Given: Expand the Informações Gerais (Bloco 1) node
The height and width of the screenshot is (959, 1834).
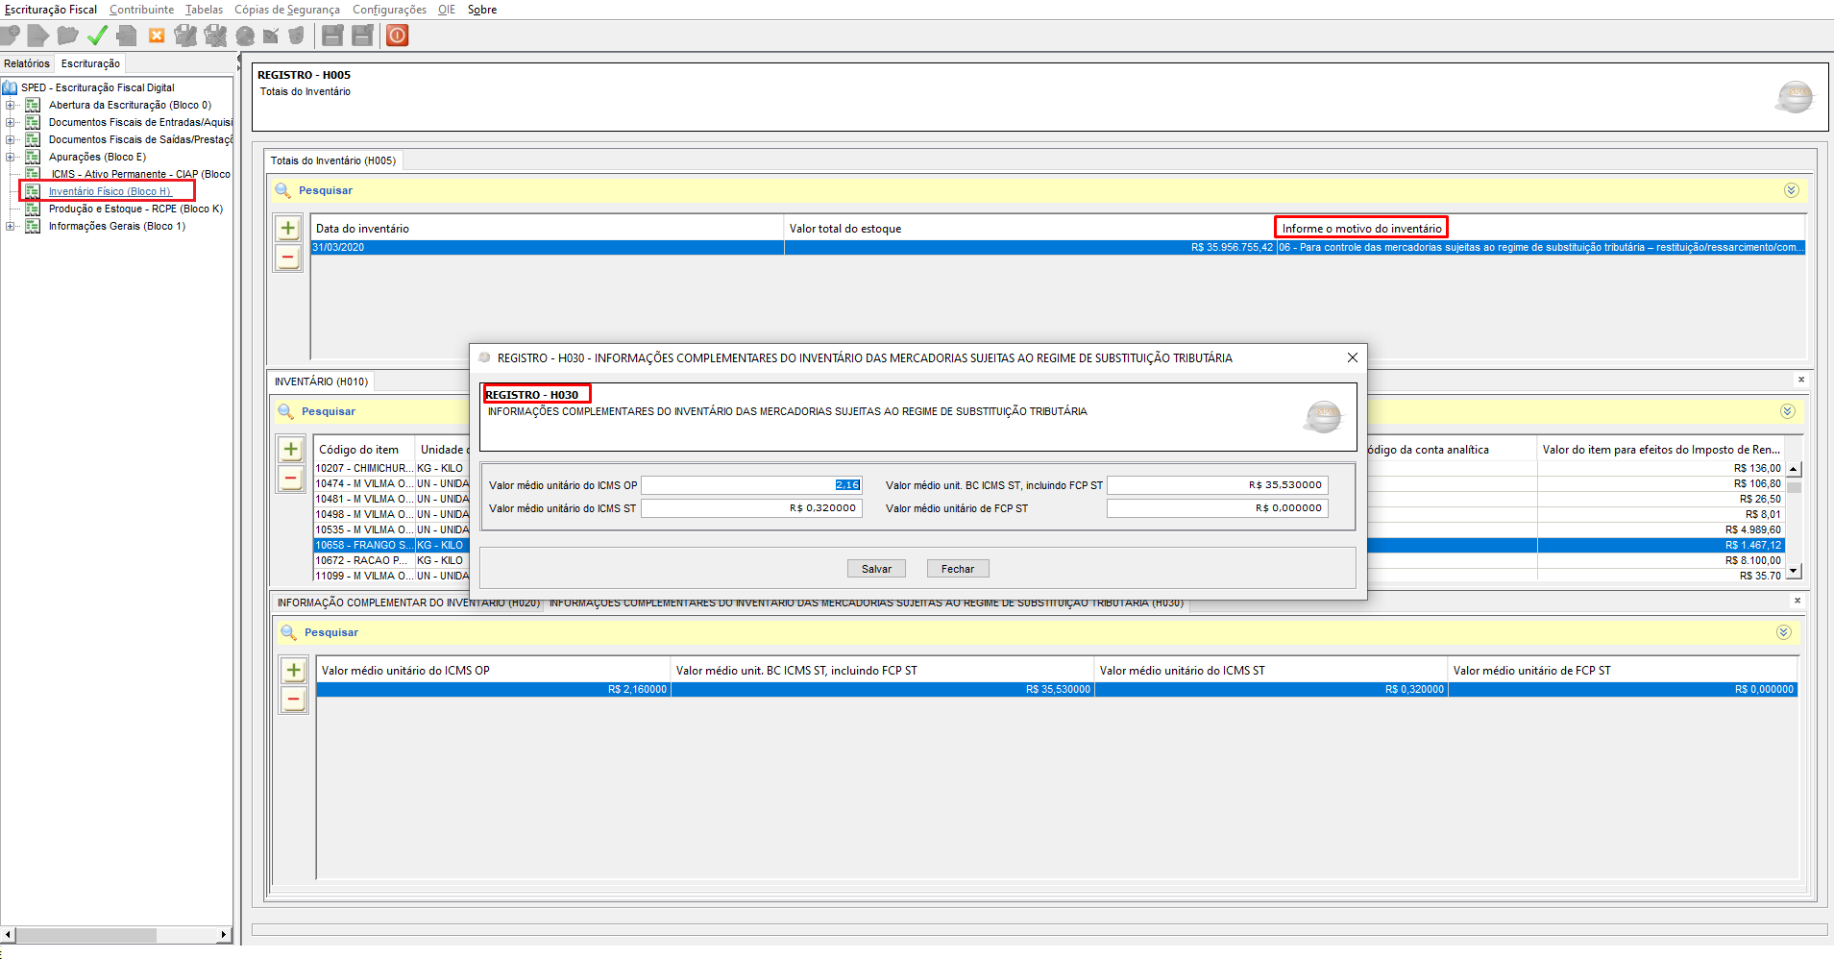Looking at the screenshot, I should 11,227.
